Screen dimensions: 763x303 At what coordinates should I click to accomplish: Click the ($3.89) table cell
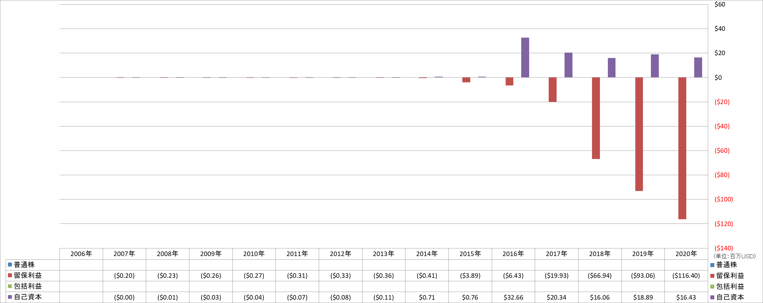[x=470, y=276]
